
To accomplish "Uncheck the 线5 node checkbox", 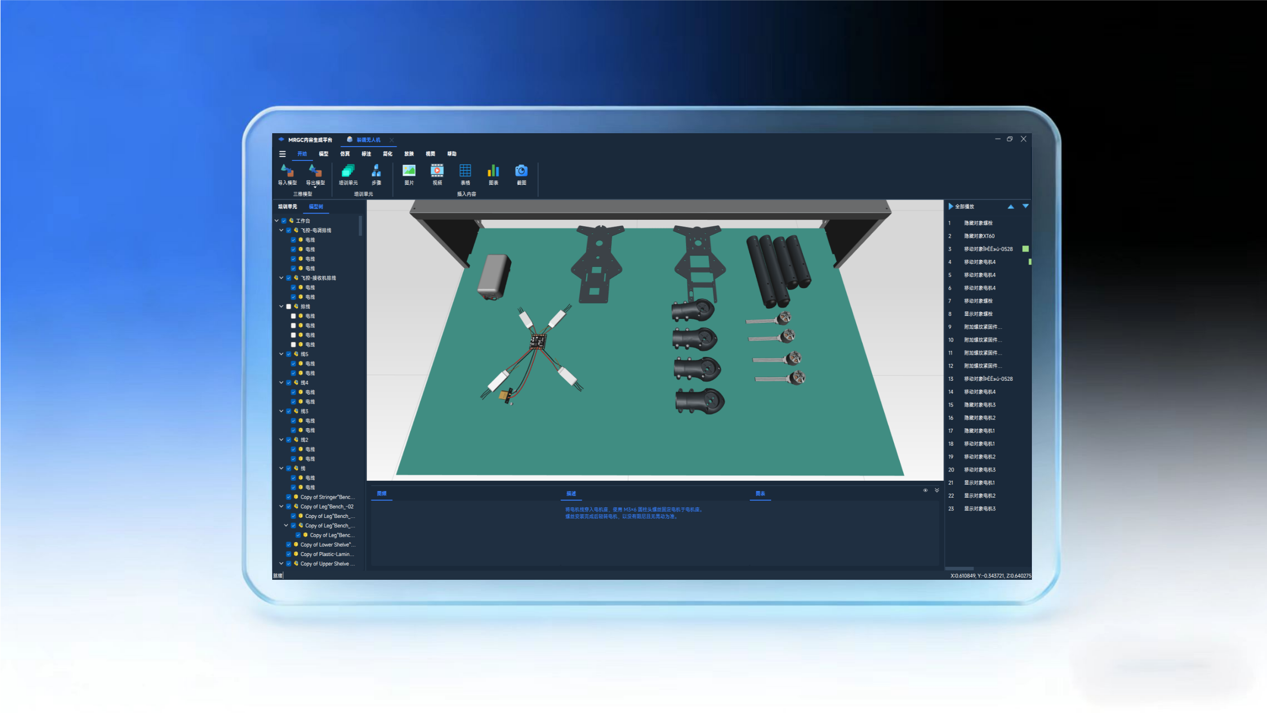I will click(289, 355).
